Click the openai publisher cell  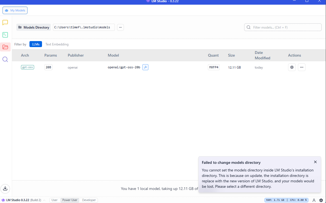[x=73, y=67]
